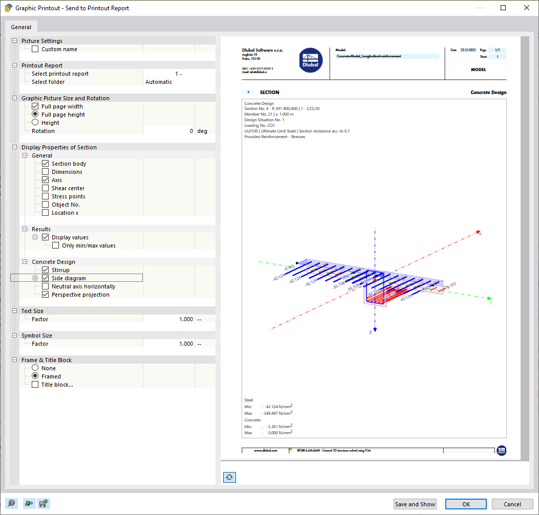Uncheck Full page width
Image resolution: width=539 pixels, height=515 pixels.
35,106
